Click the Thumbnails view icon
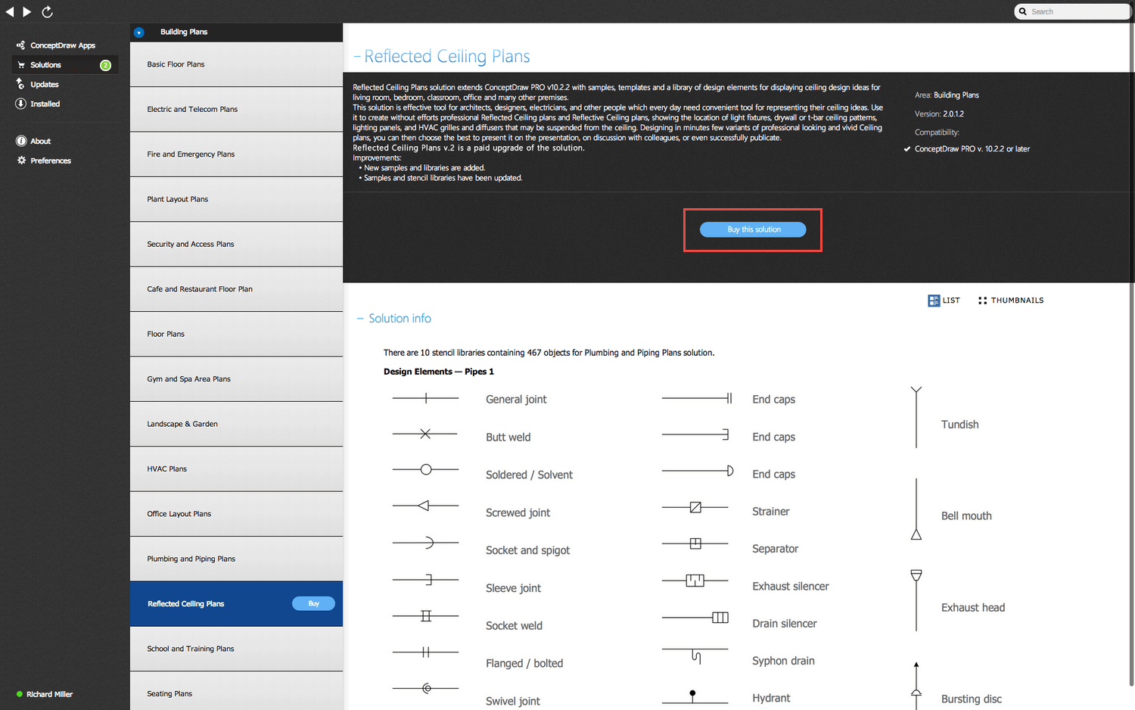The image size is (1135, 710). [982, 301]
